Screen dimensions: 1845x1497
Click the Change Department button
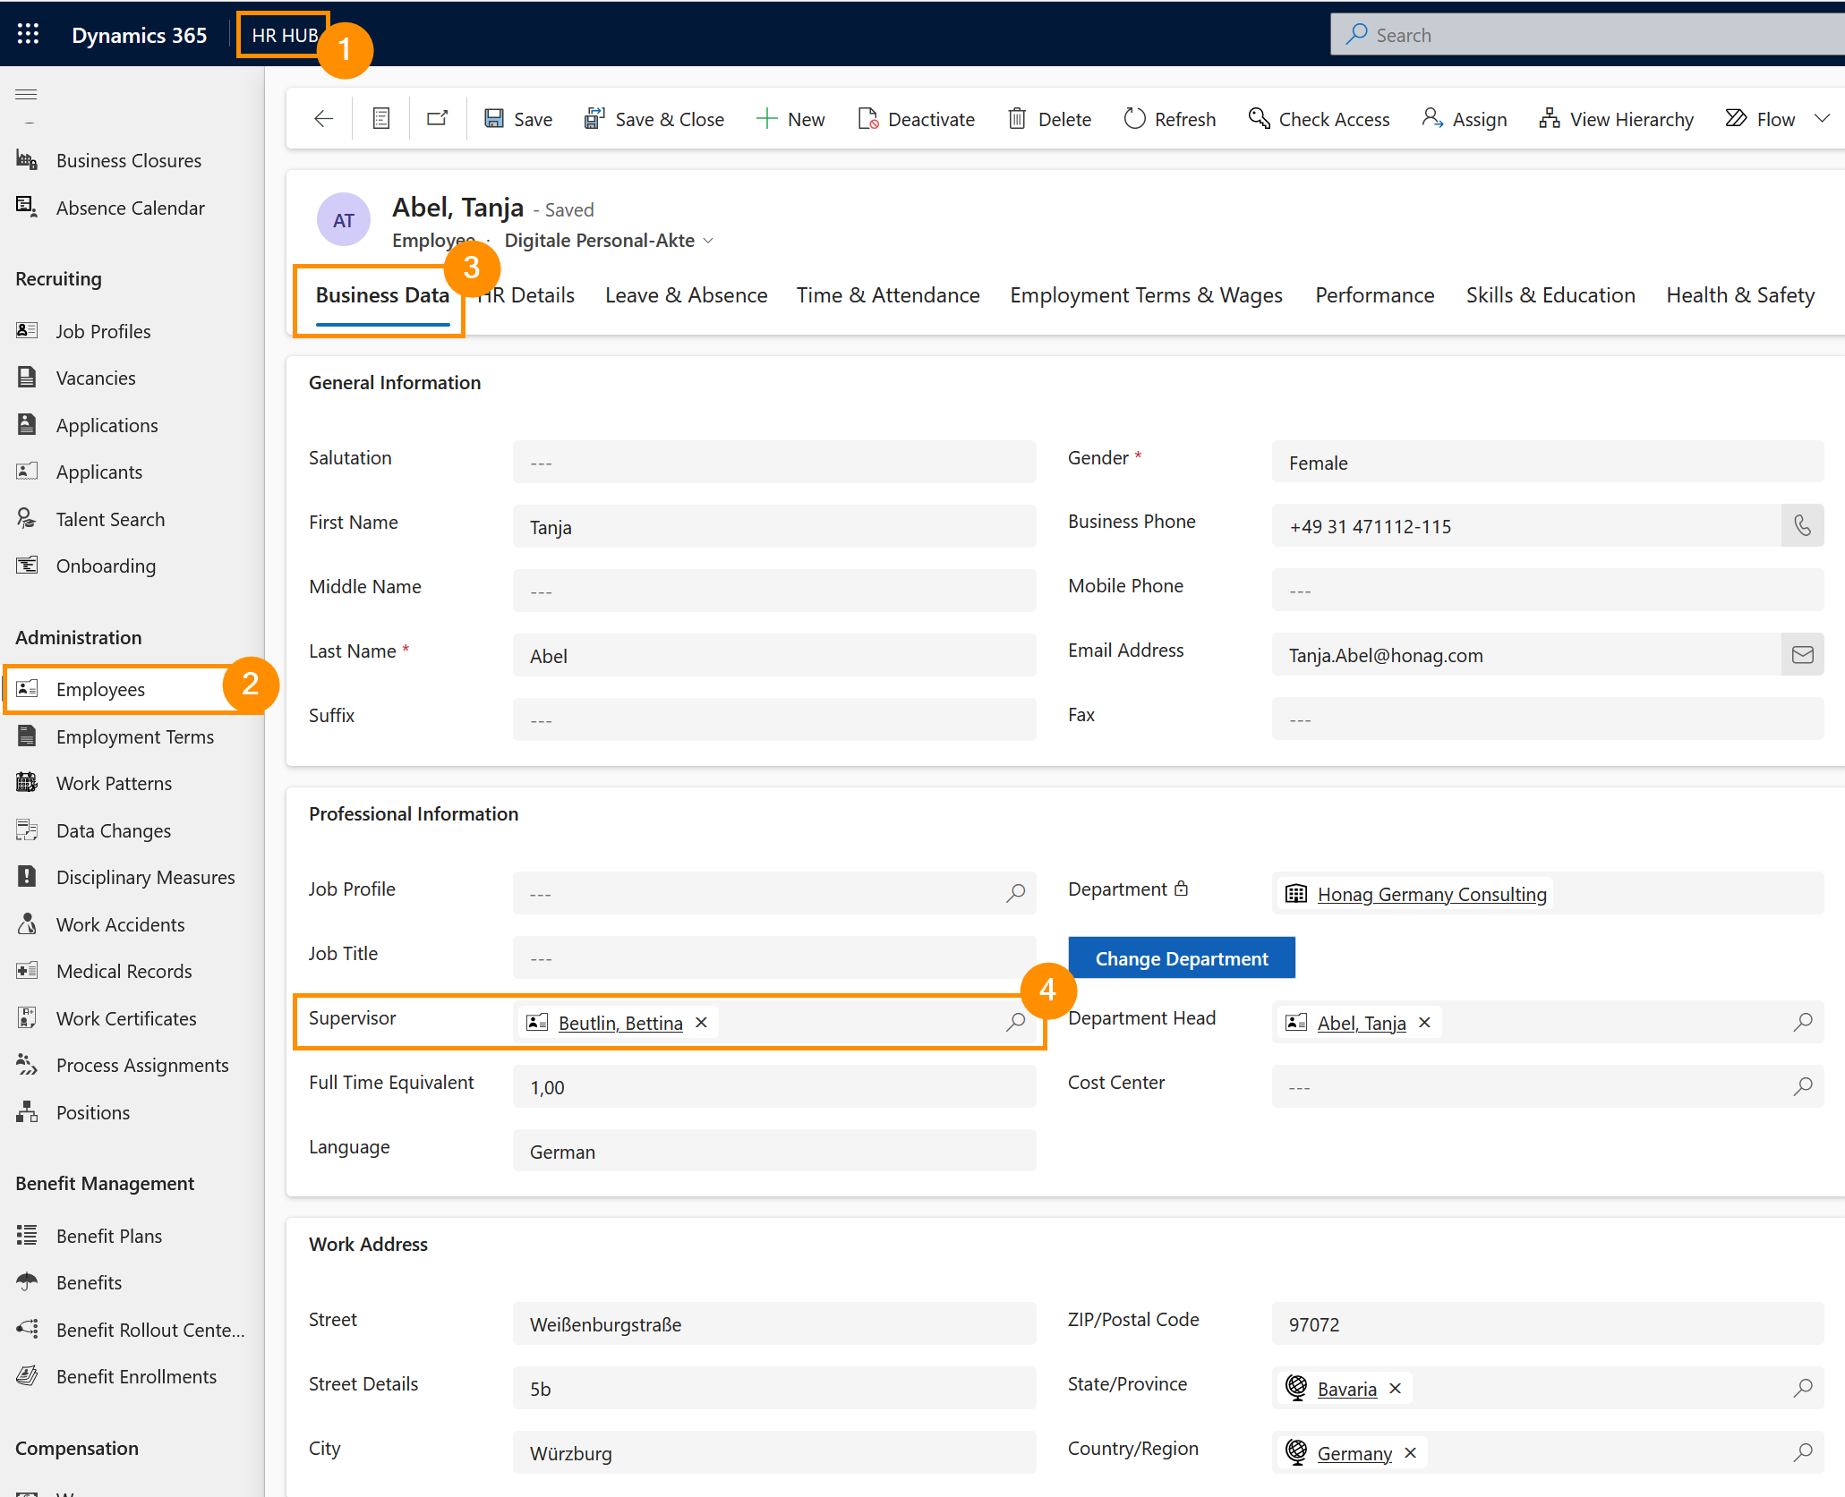(1181, 958)
